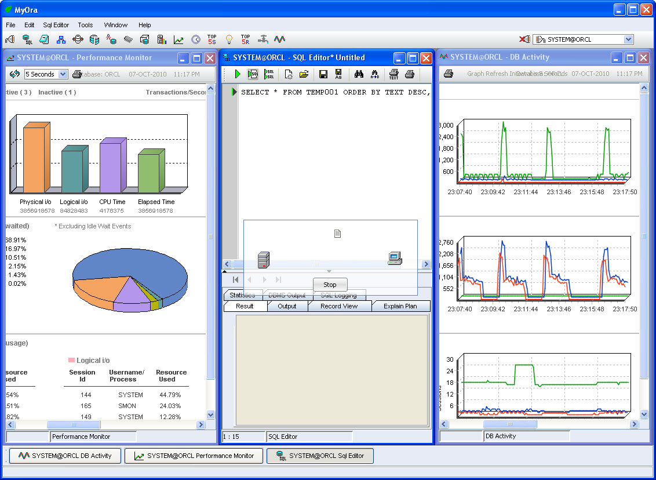Click the print as TEXT icon
Image resolution: width=656 pixels, height=480 pixels.
point(393,74)
